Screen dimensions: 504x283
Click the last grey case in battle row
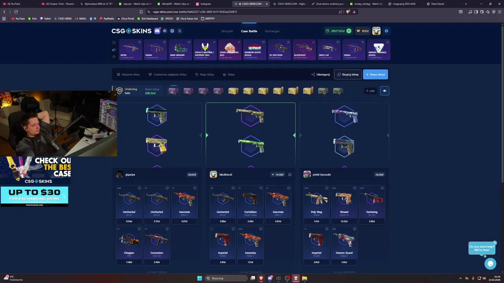point(338,91)
